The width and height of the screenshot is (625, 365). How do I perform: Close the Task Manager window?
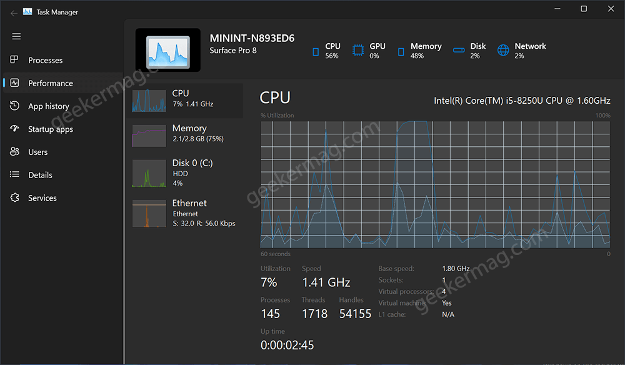611,8
